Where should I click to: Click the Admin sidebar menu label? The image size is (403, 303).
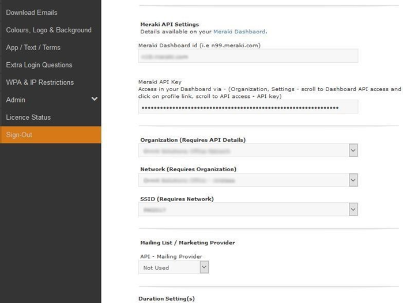[x=16, y=100]
